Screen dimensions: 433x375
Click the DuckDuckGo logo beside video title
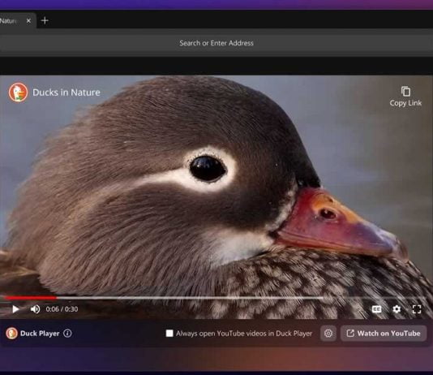click(18, 93)
